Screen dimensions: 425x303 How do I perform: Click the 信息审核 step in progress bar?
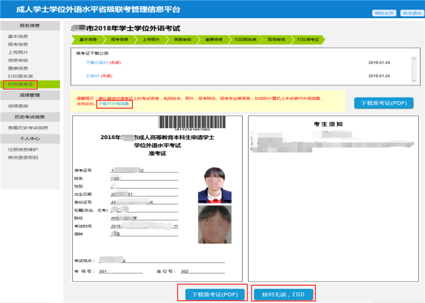(183, 39)
